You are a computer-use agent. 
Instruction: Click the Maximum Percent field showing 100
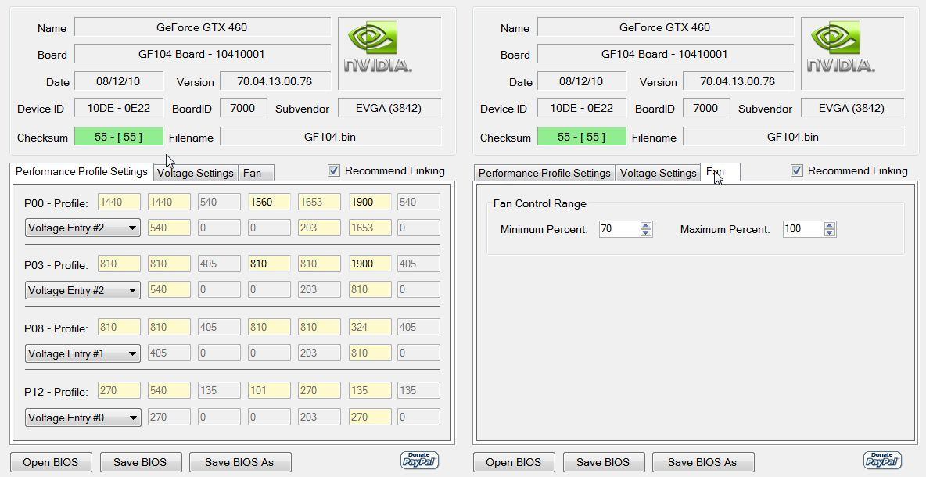point(803,229)
